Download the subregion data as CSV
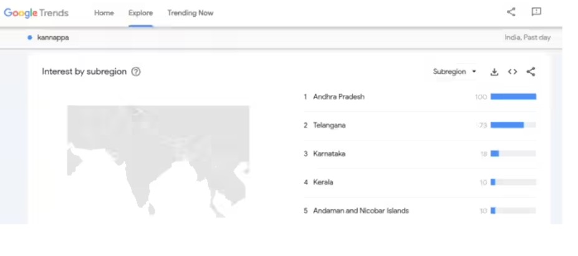 tap(494, 72)
